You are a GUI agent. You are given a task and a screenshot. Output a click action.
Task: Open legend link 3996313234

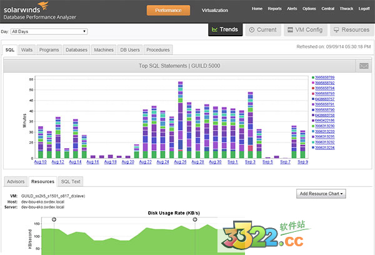(325, 147)
